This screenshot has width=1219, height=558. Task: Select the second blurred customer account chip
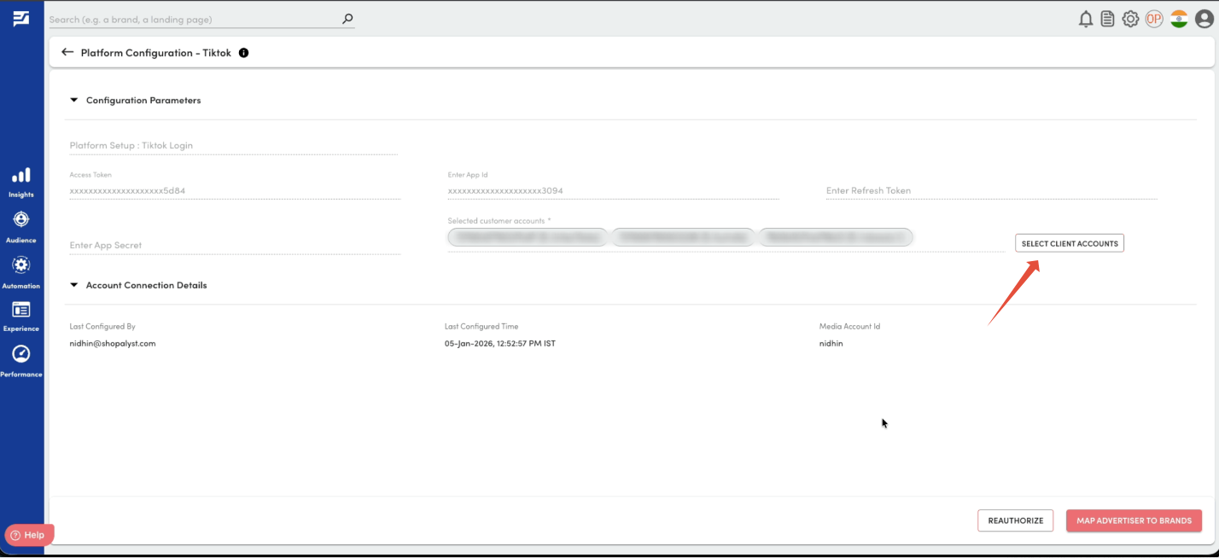click(683, 237)
